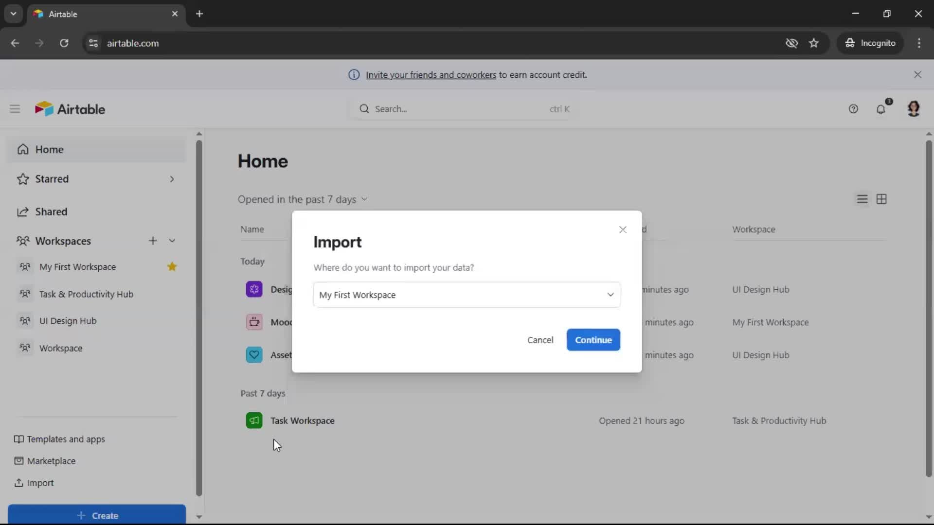Open the workspace dropdown in Import dialog
The height and width of the screenshot is (525, 934).
[x=467, y=295]
